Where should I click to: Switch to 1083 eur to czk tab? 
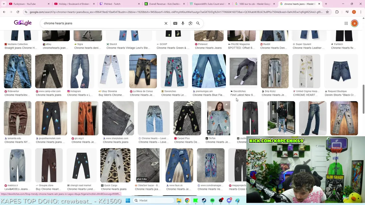click(x=254, y=4)
